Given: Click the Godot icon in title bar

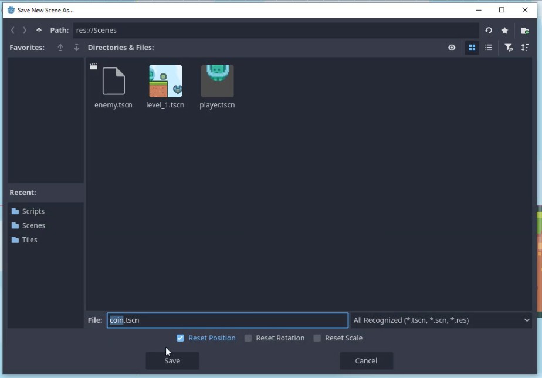Looking at the screenshot, I should pyautogui.click(x=11, y=10).
